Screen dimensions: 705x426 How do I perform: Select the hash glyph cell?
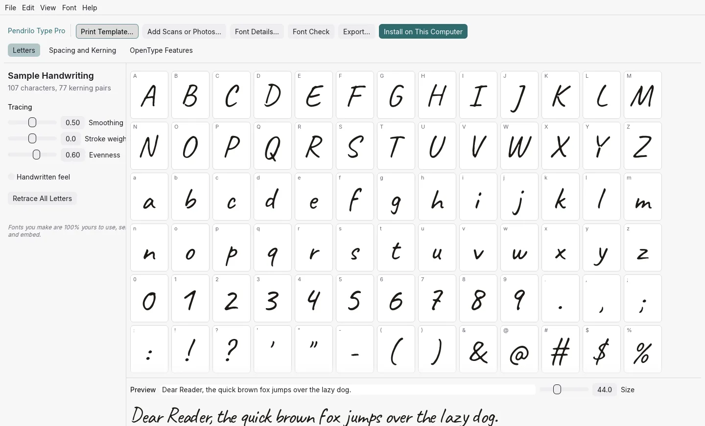pos(561,349)
